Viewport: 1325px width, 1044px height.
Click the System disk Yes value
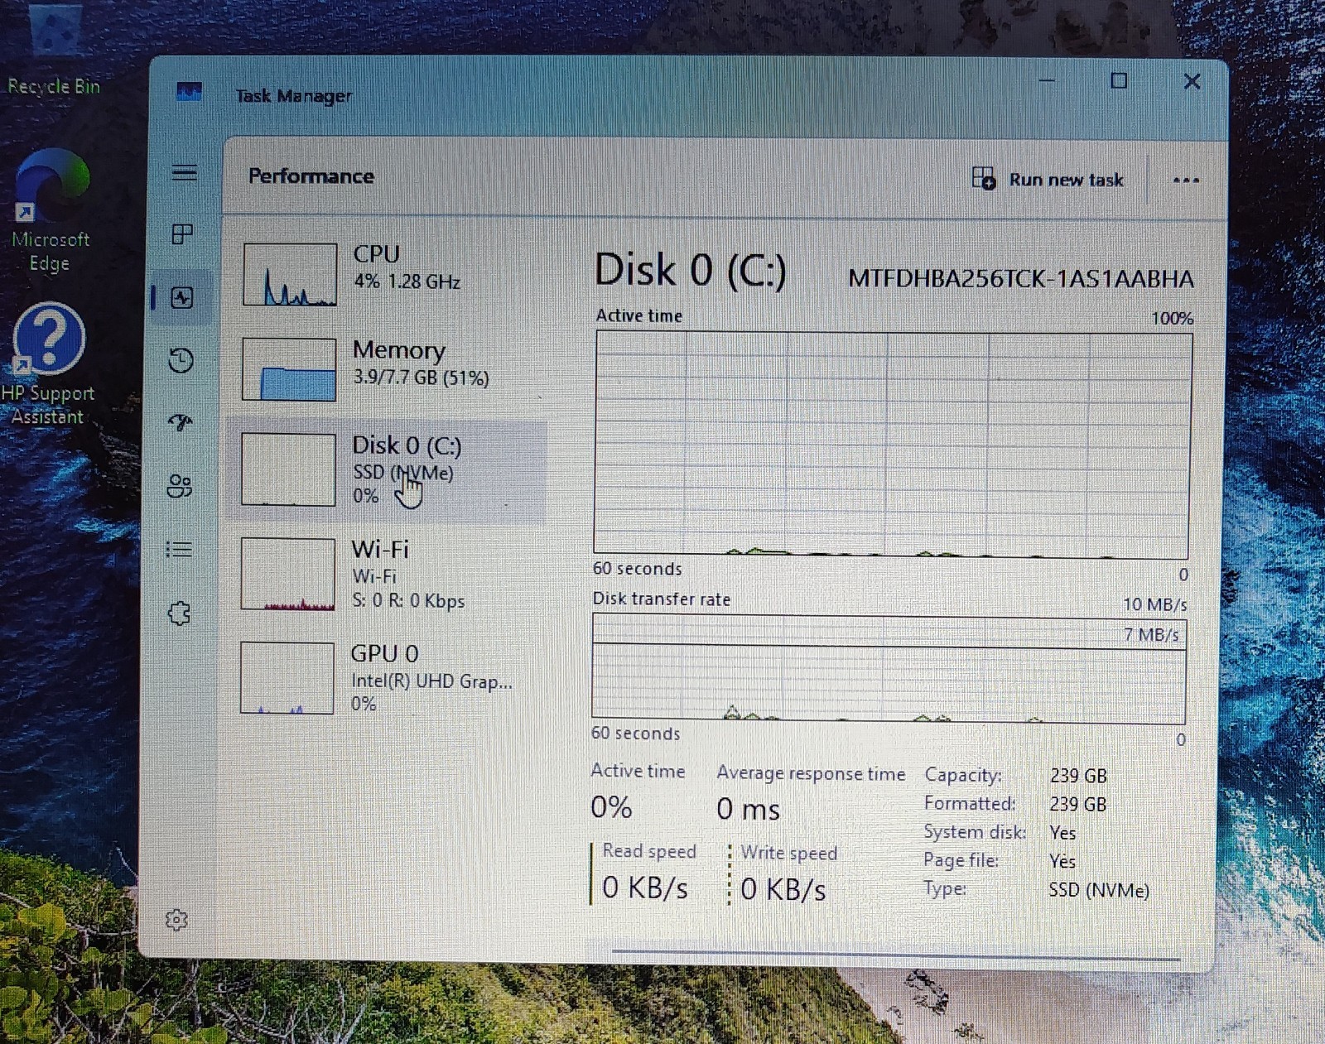tap(1062, 833)
